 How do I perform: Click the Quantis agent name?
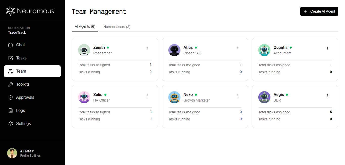(x=281, y=47)
